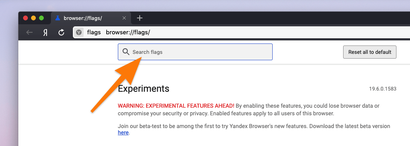Viewport: 410px width, 146px height.
Task: Click the Experiments heading
Action: point(144,89)
